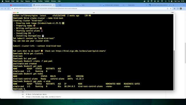Click the terminal prompt 'Downloads $' at bottom

tap(19, 89)
